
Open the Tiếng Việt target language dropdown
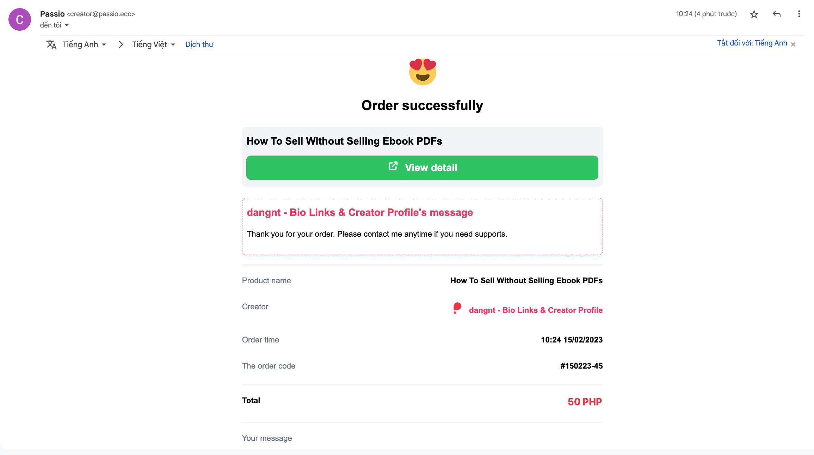click(x=154, y=44)
